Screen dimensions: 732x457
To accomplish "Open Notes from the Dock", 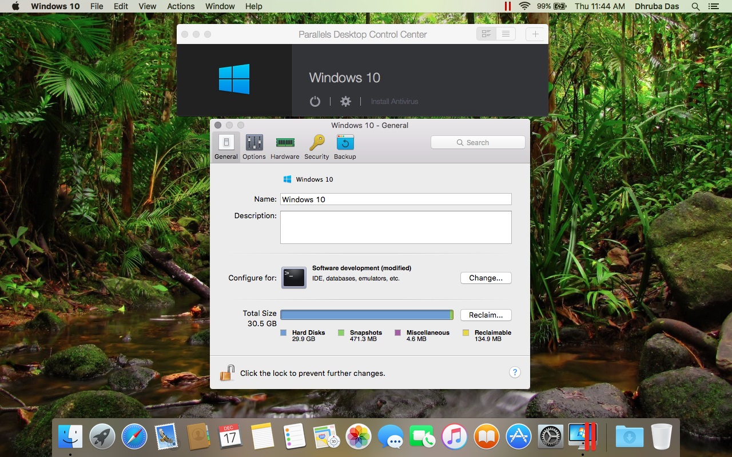I will 262,437.
